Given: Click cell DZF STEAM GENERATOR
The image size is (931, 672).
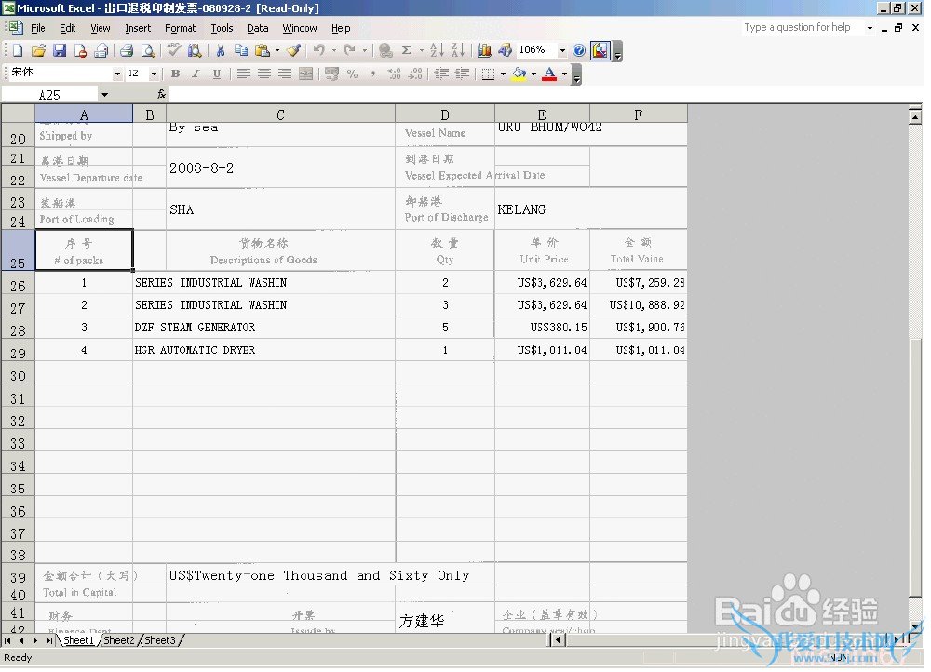Looking at the screenshot, I should point(263,327).
